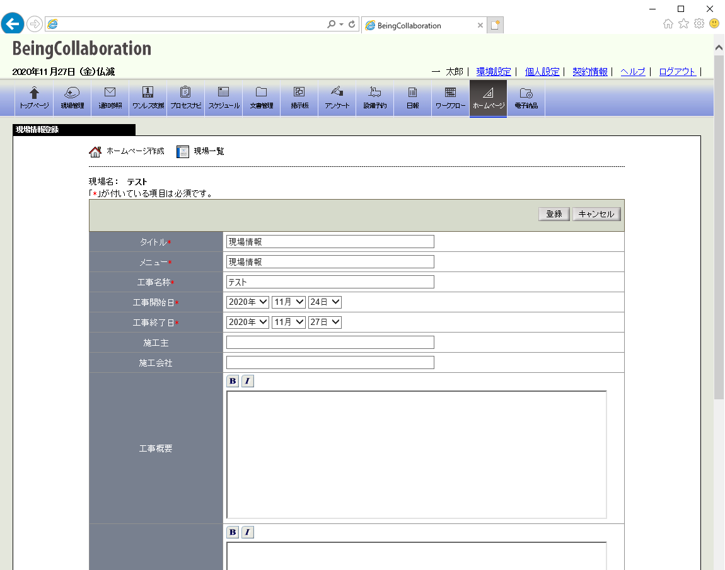Click the 登録 button
The image size is (725, 570).
pos(554,214)
